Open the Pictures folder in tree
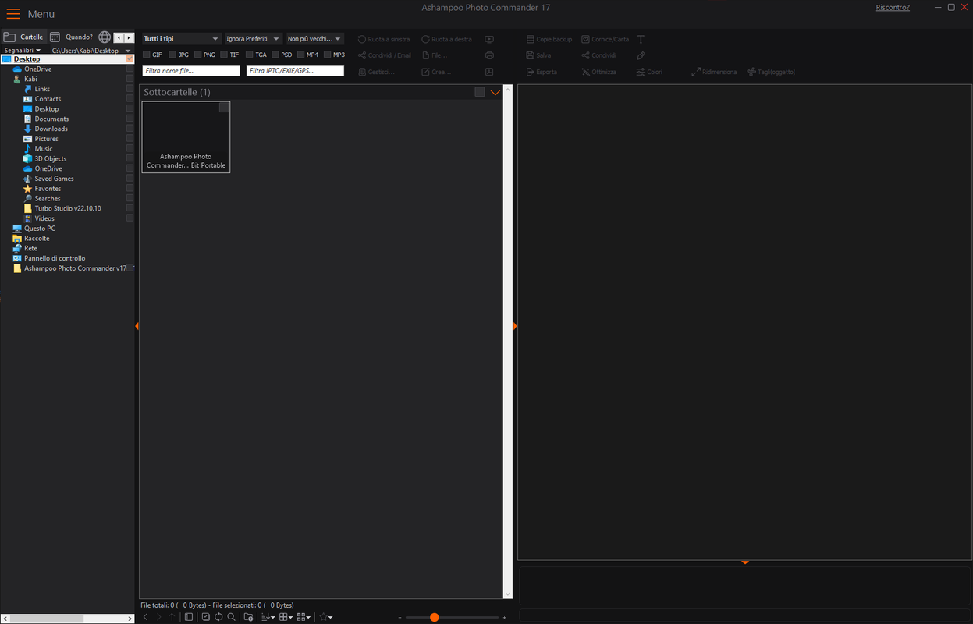973x624 pixels. [x=46, y=139]
